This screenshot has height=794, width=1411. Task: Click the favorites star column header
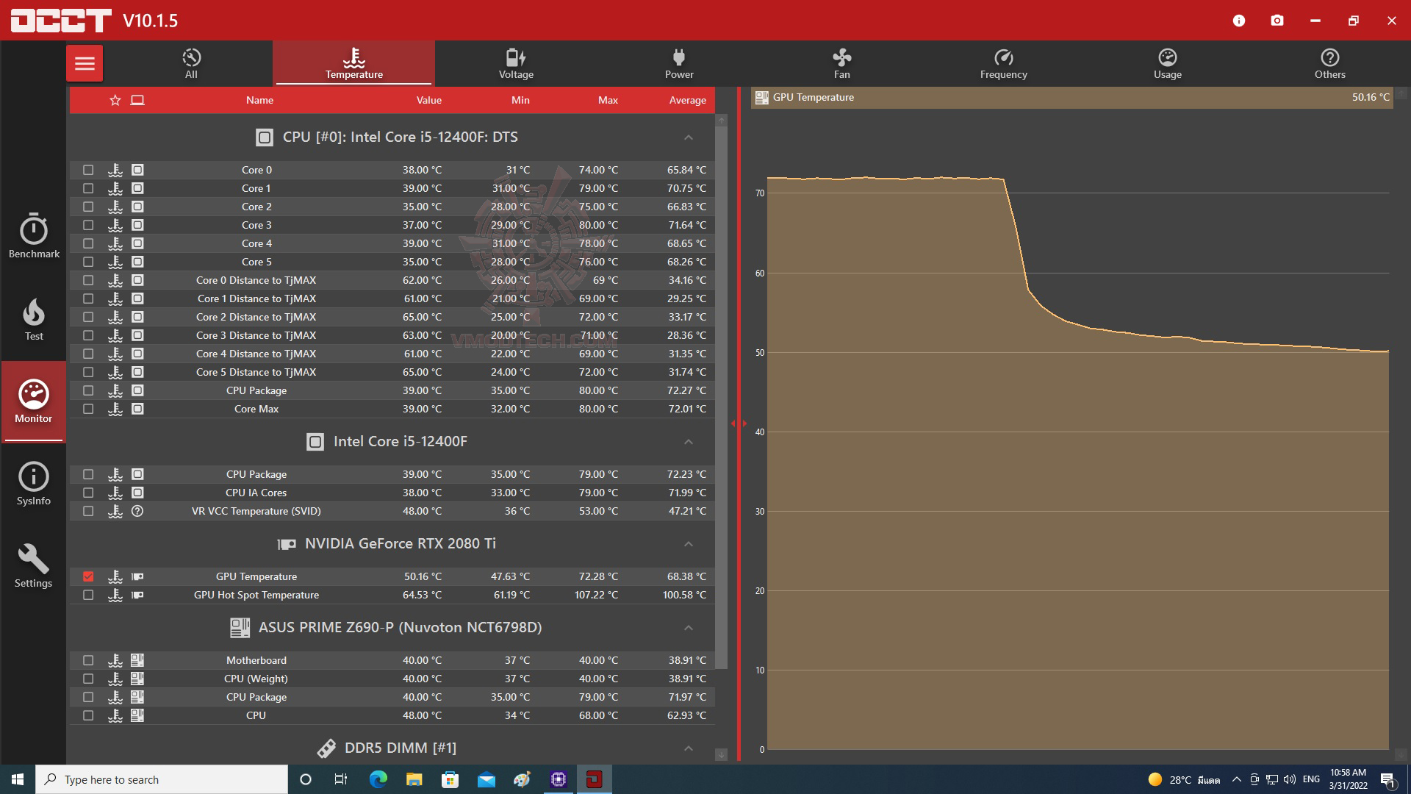(115, 100)
